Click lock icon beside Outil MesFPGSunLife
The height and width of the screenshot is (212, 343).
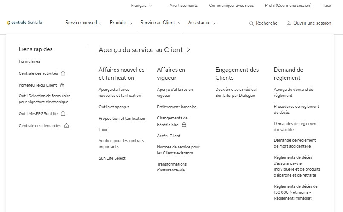pyautogui.click(x=63, y=114)
